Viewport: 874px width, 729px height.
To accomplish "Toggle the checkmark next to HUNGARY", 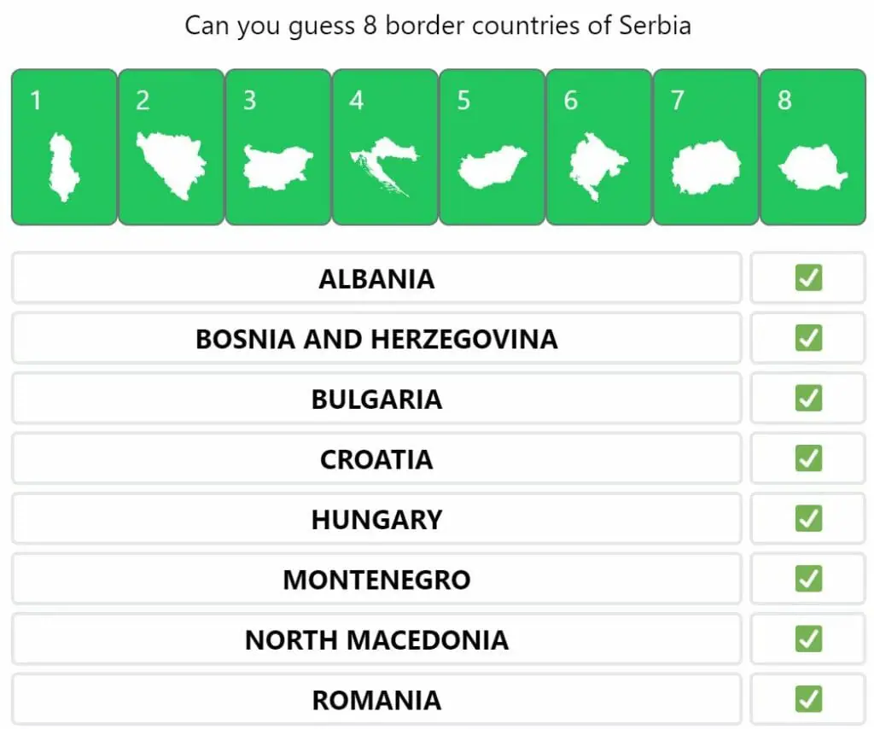I will coord(808,518).
